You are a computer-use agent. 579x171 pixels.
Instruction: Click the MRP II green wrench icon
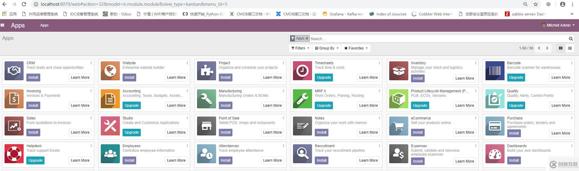pos(302,99)
